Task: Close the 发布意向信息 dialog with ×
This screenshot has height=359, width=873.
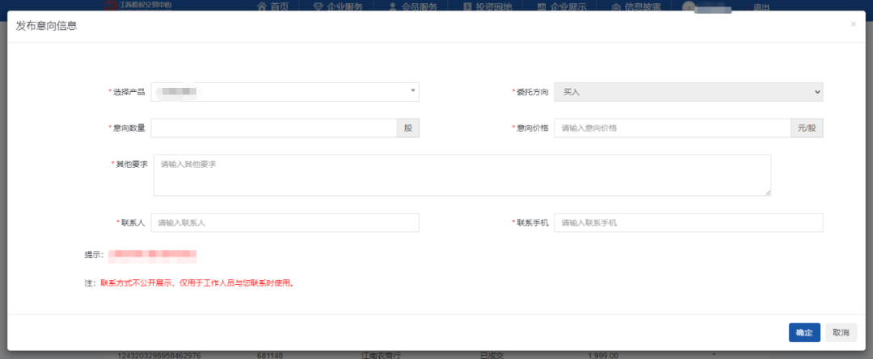Action: 853,24
